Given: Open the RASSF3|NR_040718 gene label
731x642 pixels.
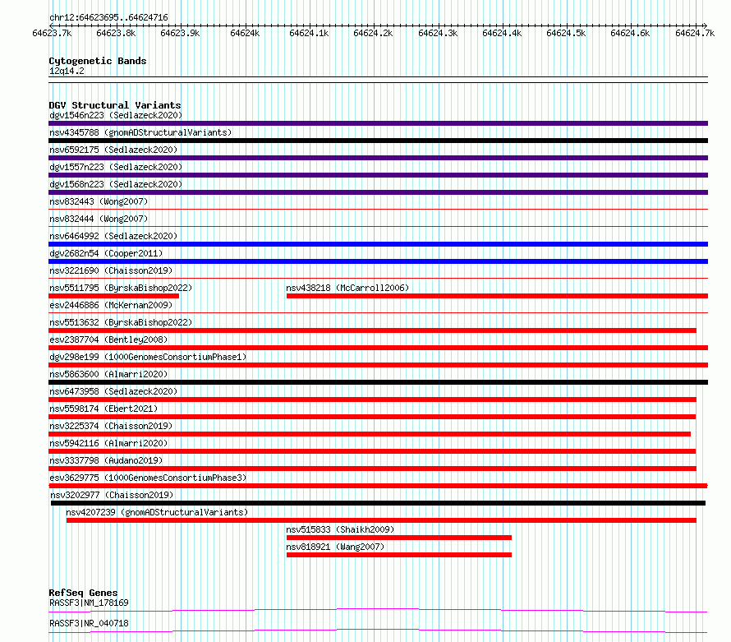Looking at the screenshot, I should click(x=89, y=623).
